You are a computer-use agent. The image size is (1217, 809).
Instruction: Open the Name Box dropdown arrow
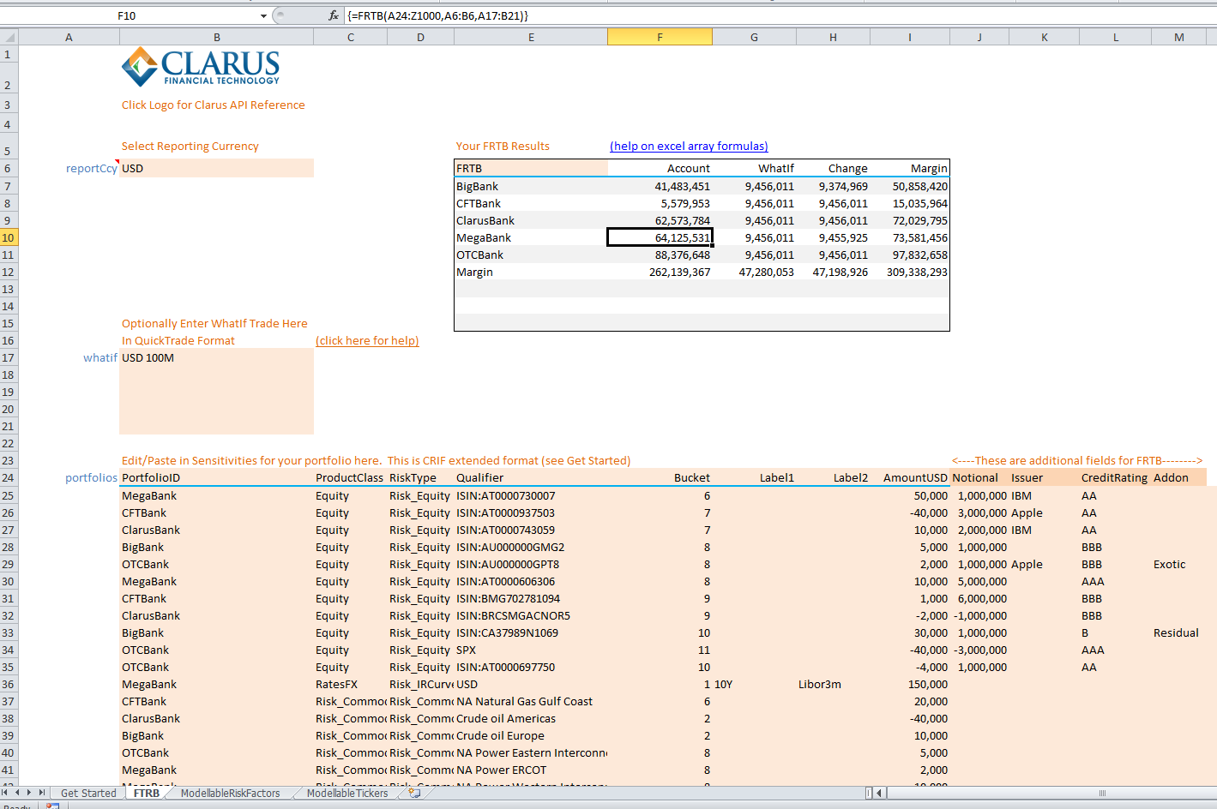tap(263, 15)
